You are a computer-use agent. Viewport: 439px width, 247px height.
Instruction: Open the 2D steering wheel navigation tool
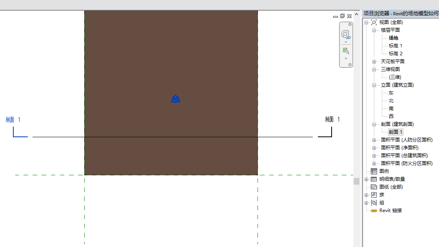(346, 35)
